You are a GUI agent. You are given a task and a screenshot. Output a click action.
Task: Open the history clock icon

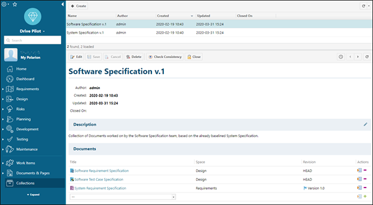pyautogui.click(x=341, y=57)
